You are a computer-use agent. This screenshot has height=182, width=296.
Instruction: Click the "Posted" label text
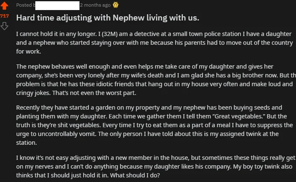coord(24,5)
